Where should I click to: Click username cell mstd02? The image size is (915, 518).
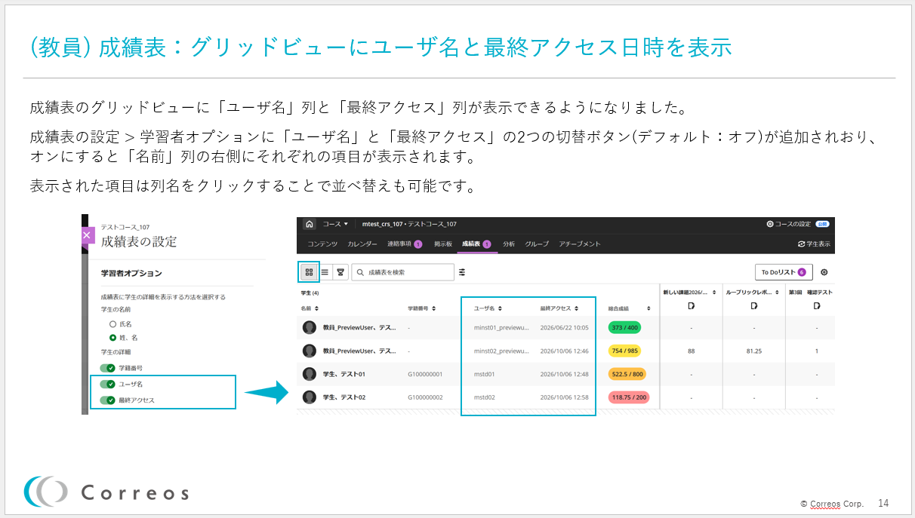(x=485, y=397)
